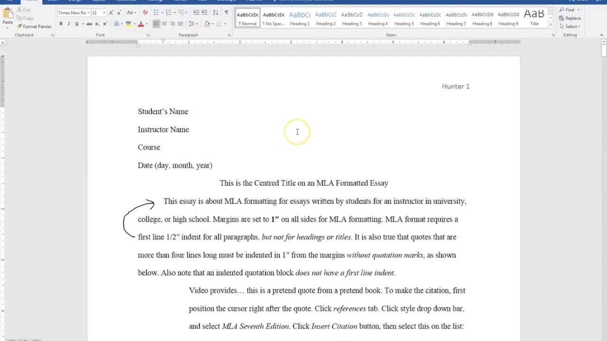Clear all formatting with the eraser icon
Screen dimensions: 607x341
[x=145, y=13]
